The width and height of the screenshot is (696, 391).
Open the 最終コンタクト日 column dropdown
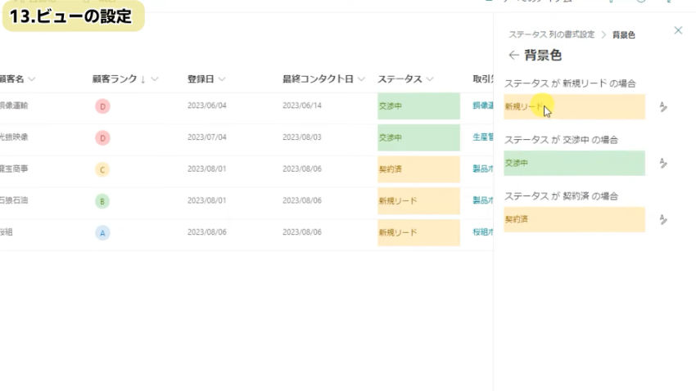[360, 79]
